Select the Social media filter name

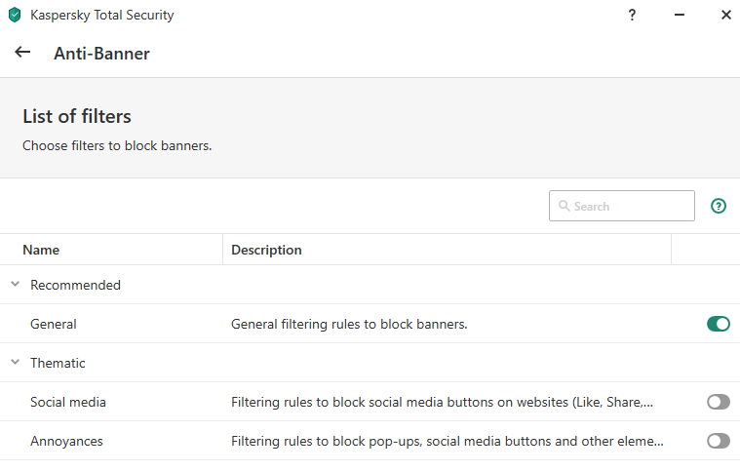(68, 402)
